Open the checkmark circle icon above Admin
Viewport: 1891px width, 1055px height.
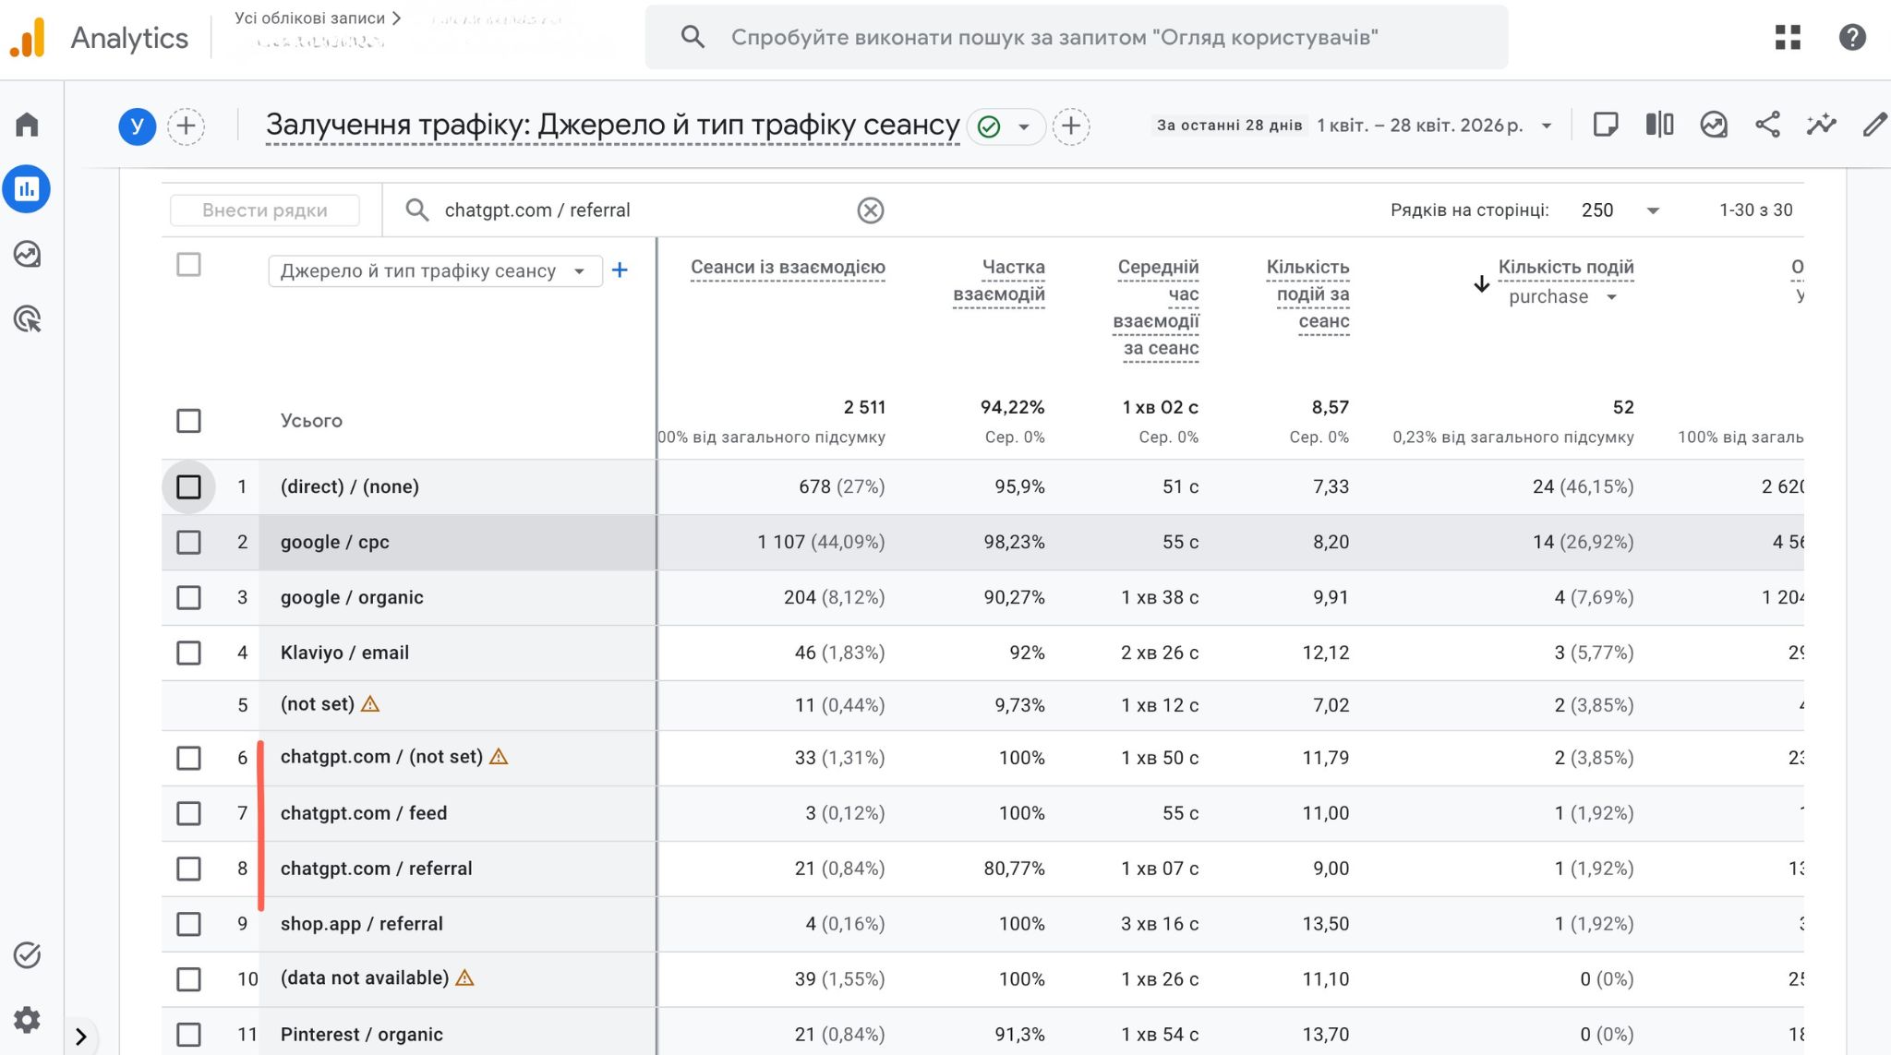point(27,954)
